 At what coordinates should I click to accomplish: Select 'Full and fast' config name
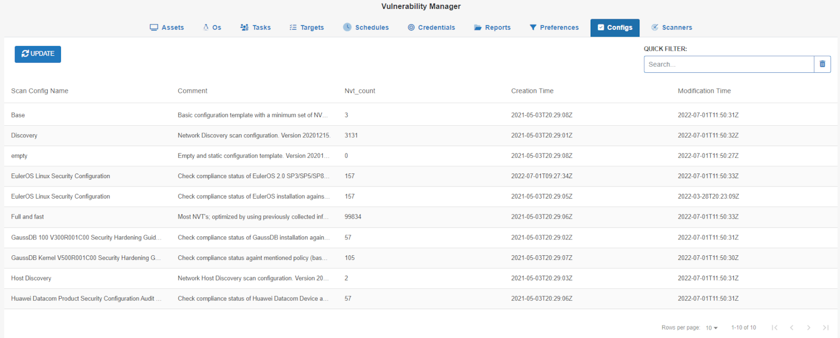coord(27,217)
